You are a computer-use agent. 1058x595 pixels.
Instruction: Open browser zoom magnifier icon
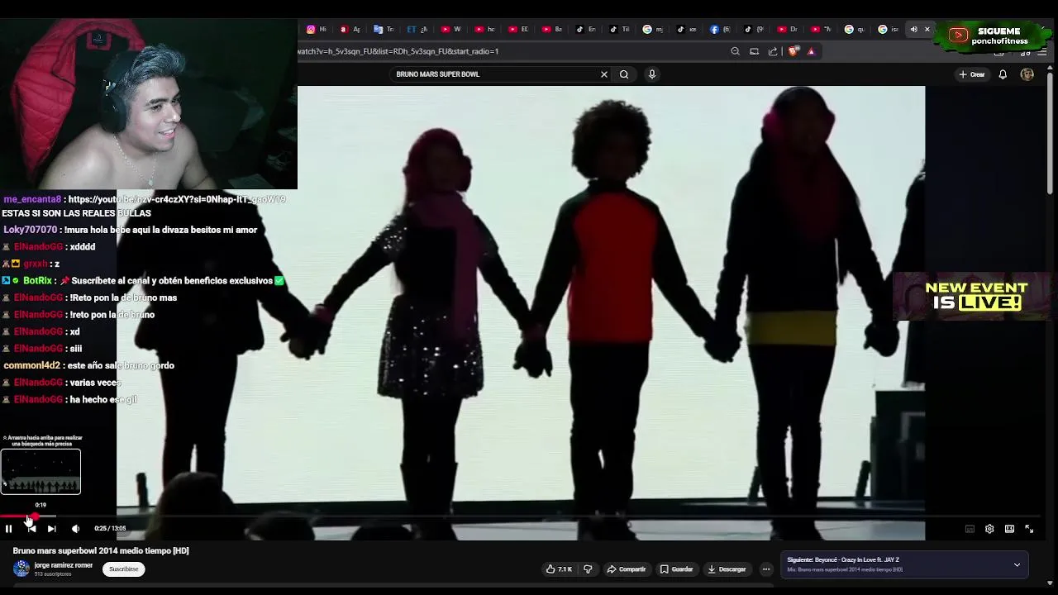coord(735,51)
